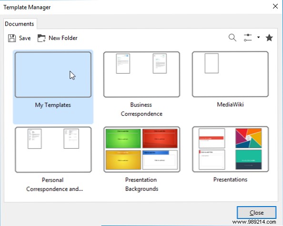Click the settings sliders icon
283x226 pixels.
[248, 38]
